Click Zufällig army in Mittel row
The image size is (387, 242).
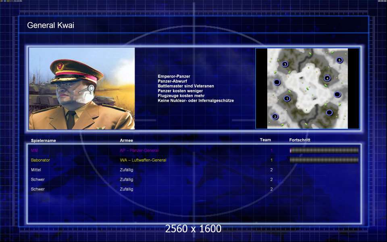coord(126,170)
